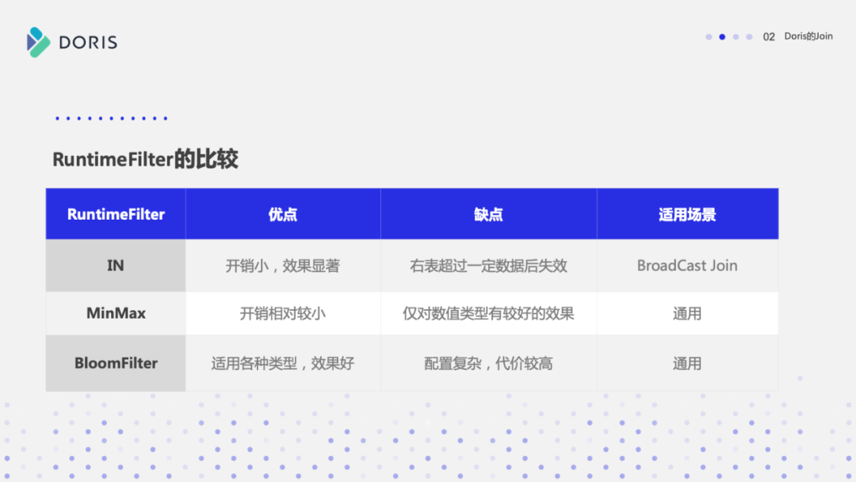Select the fourth progress dot indicator
Viewport: 856px width, 482px height.
749,36
